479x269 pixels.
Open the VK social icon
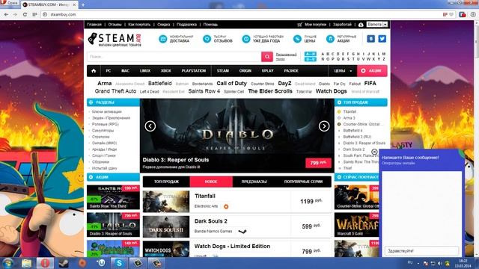370,39
